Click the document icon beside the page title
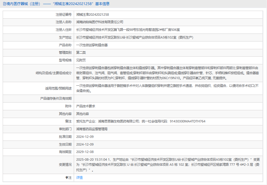 point(4,4)
